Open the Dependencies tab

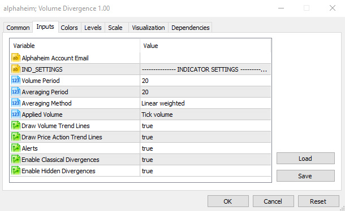tap(191, 28)
